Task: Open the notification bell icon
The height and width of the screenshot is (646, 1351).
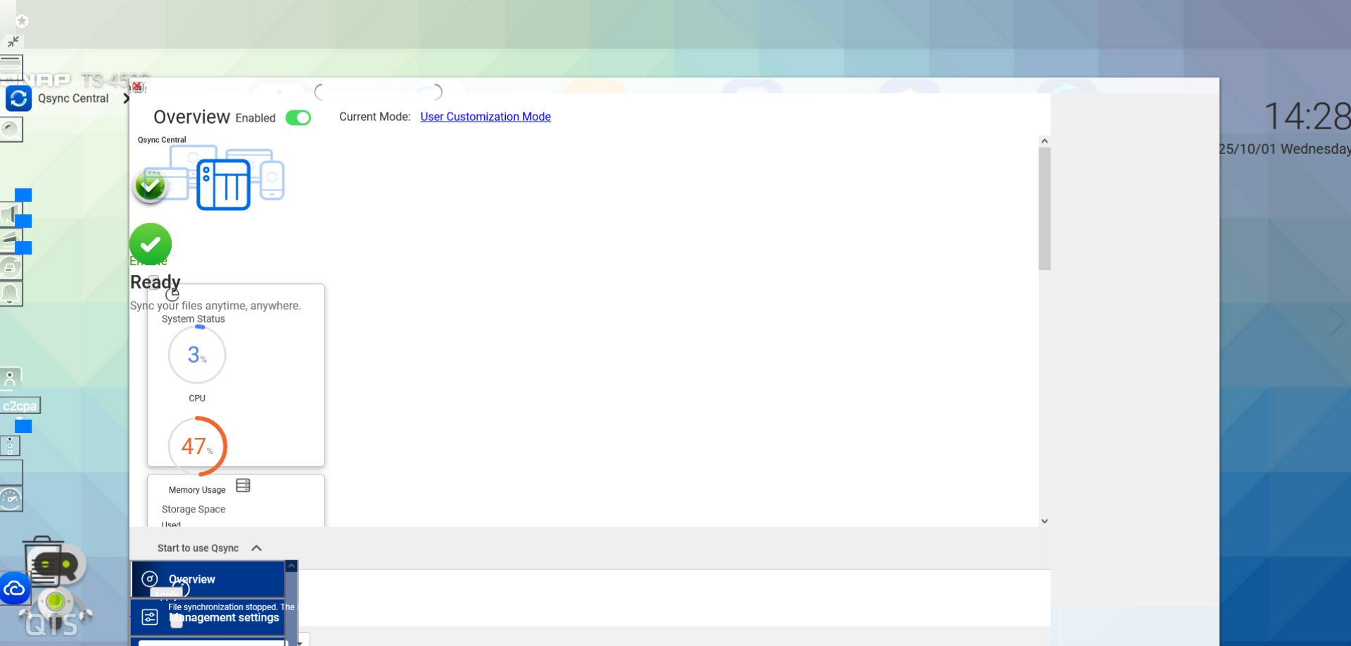Action: point(11,294)
